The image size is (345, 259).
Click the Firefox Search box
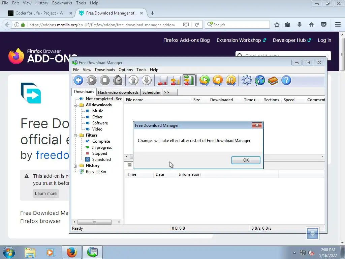pyautogui.click(x=237, y=25)
